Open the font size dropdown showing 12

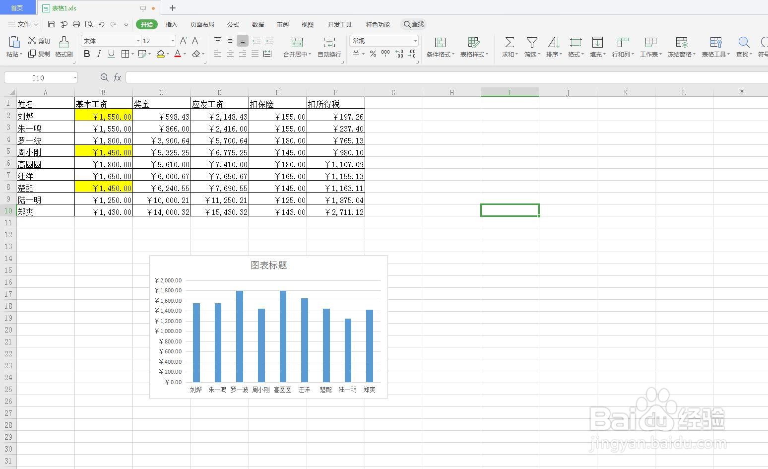coord(173,41)
